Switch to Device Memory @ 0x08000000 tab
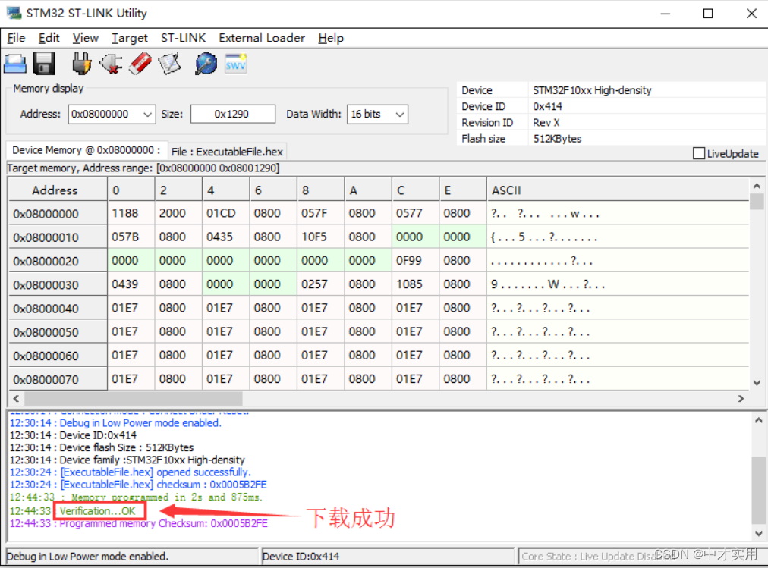Image resolution: width=768 pixels, height=568 pixels. [86, 150]
